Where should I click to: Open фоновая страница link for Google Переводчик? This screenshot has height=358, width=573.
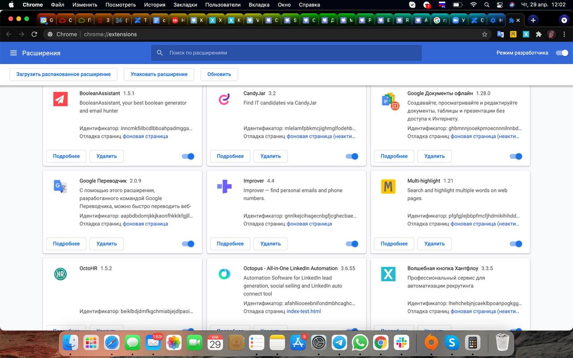pyautogui.click(x=145, y=224)
